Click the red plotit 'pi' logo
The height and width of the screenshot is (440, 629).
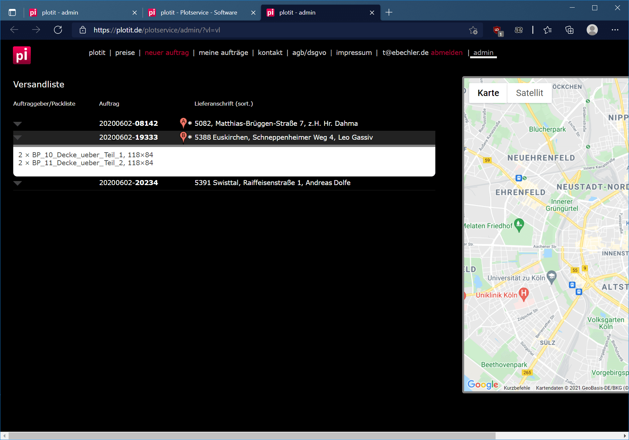tap(22, 55)
